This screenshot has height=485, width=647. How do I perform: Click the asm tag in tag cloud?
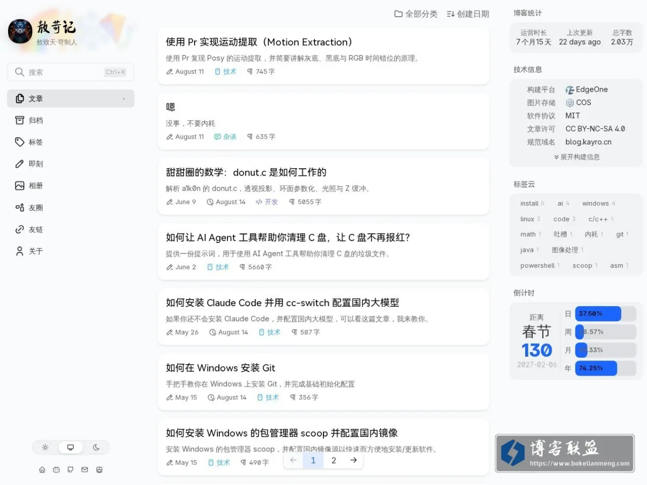pyautogui.click(x=619, y=266)
